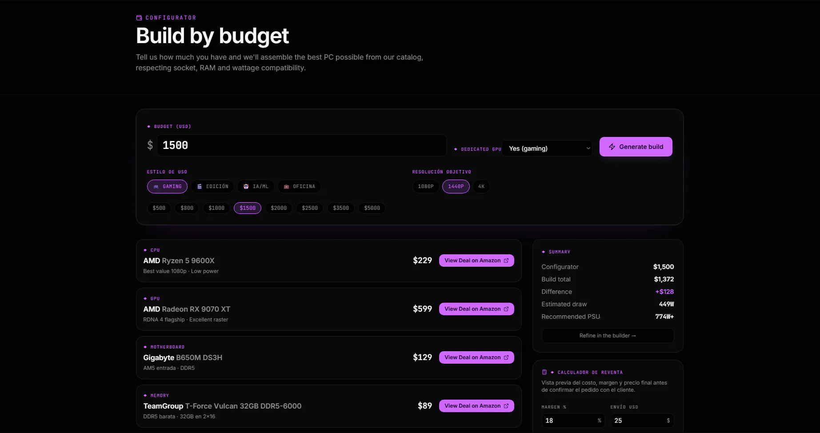The image size is (820, 433).
Task: Switch usage style to Oficina
Action: 299,187
